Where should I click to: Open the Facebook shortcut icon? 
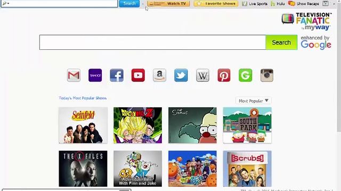117,75
